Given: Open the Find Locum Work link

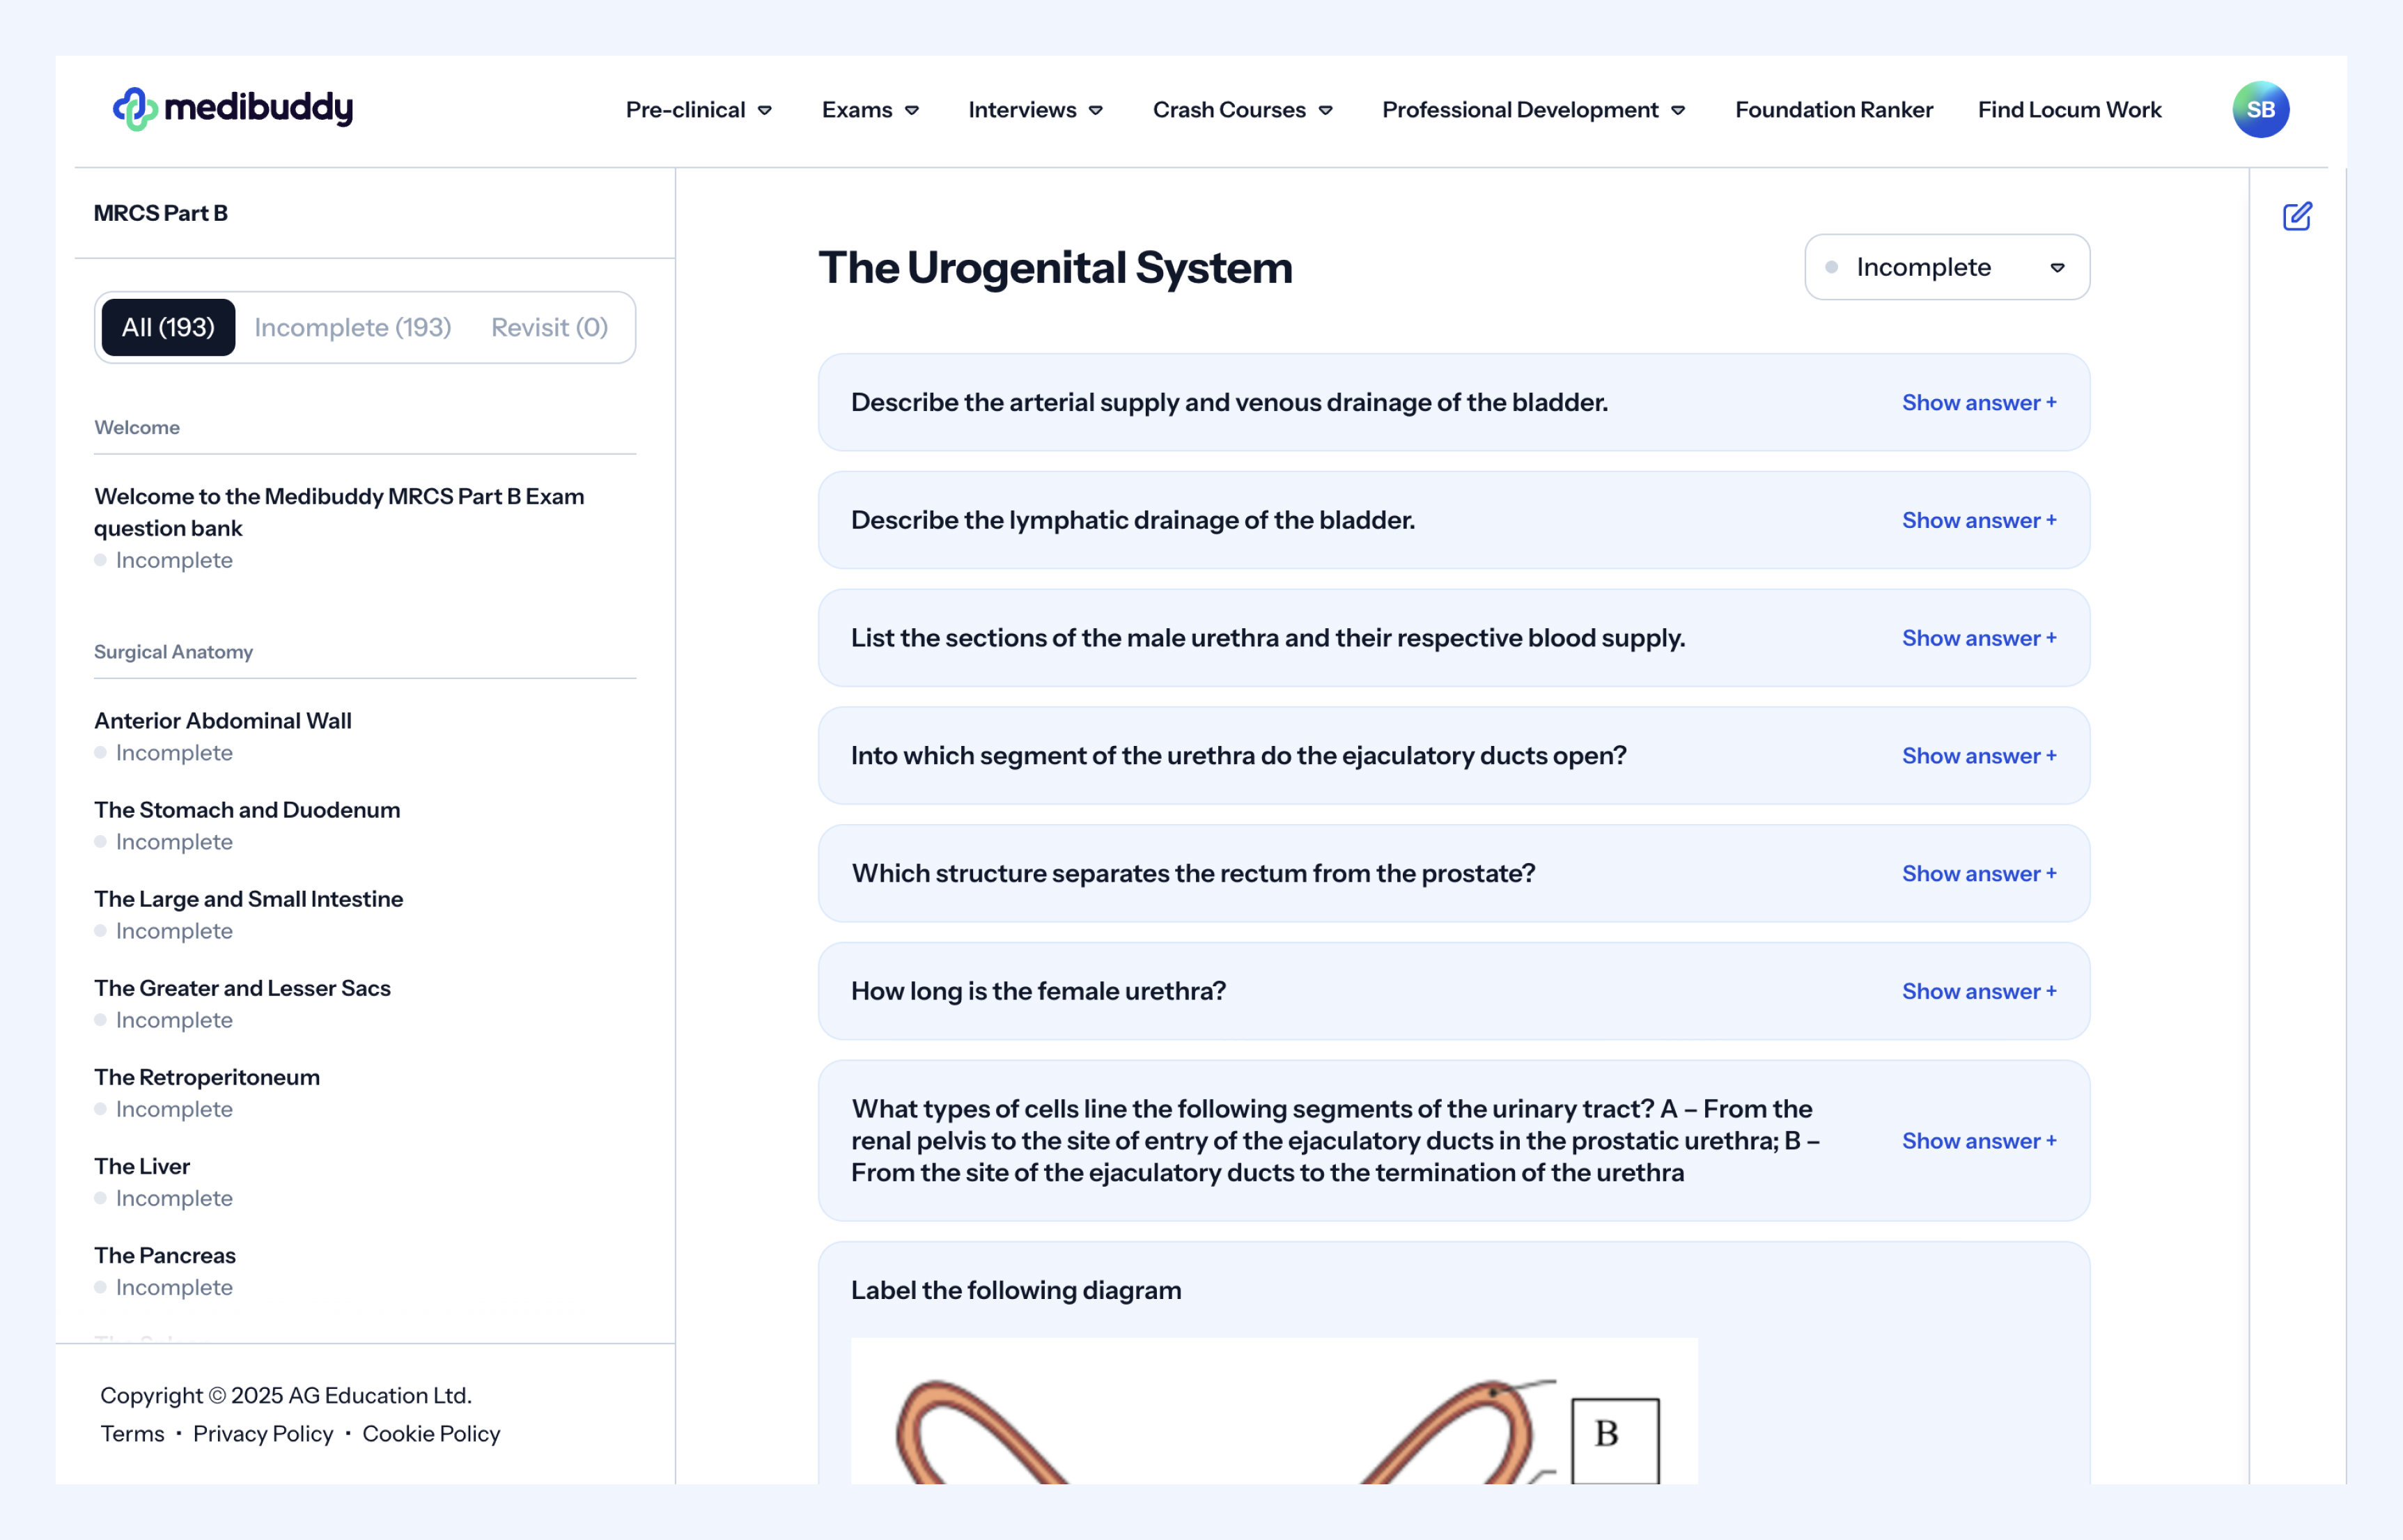Looking at the screenshot, I should tap(2069, 110).
